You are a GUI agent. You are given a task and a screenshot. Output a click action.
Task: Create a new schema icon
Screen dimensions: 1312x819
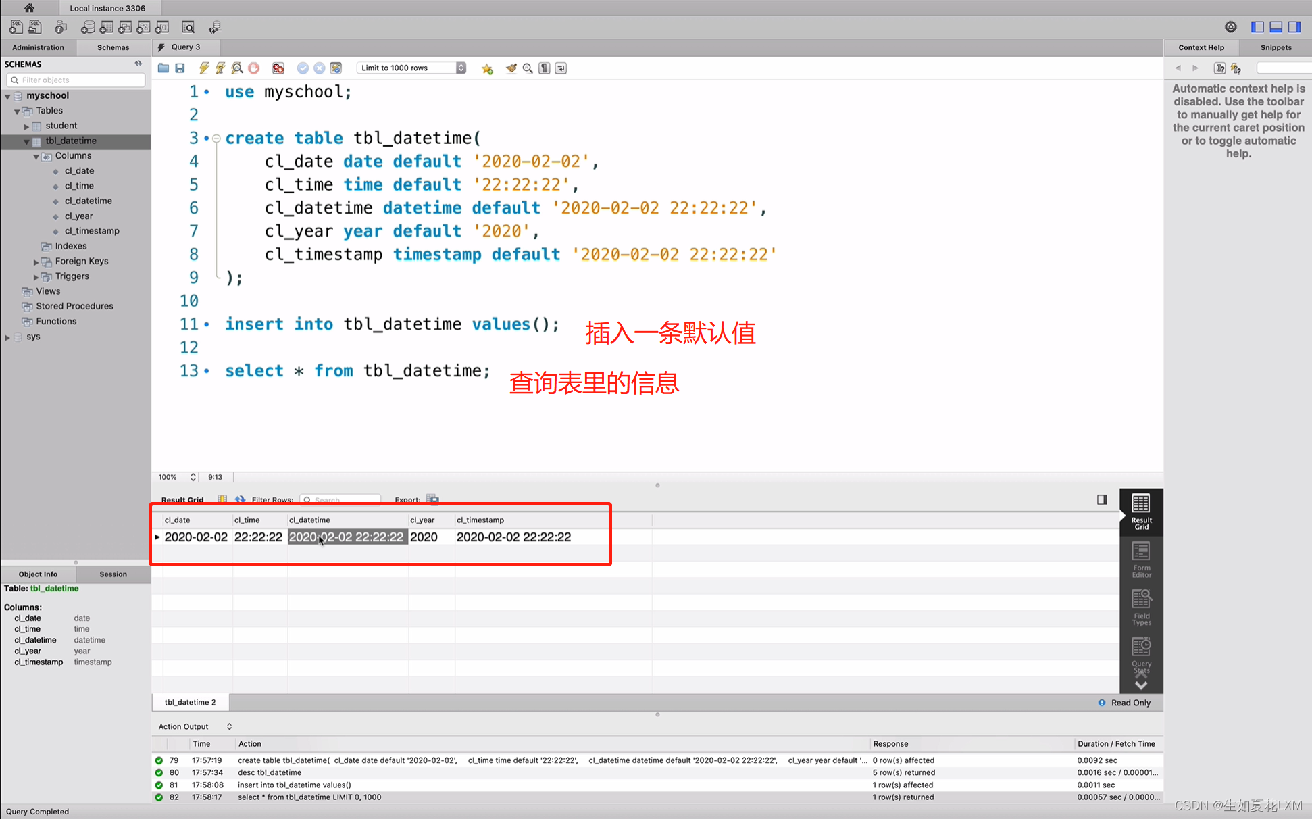click(87, 27)
